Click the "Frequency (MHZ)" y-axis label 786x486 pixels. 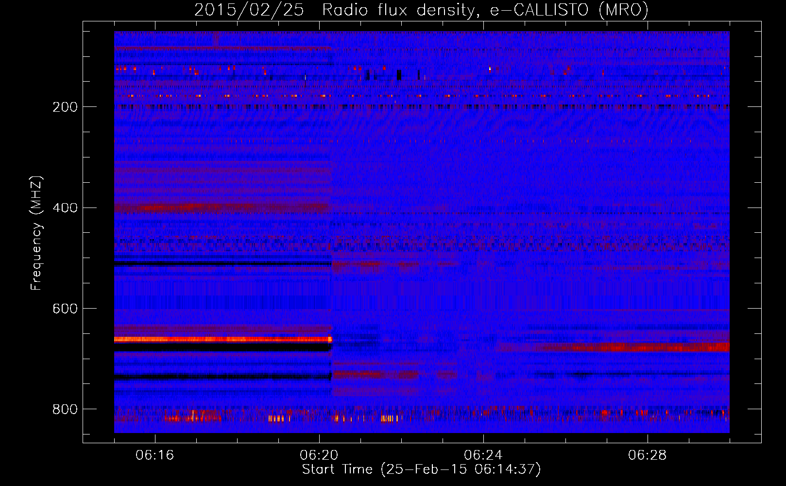tap(36, 233)
